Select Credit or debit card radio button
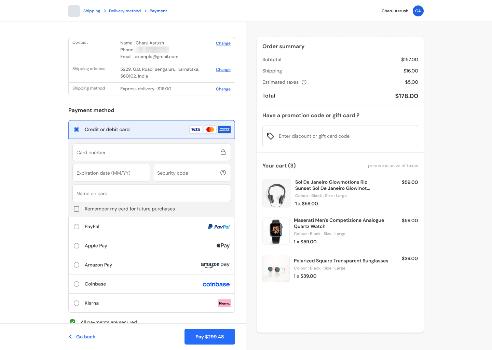492x350 pixels. coord(77,130)
